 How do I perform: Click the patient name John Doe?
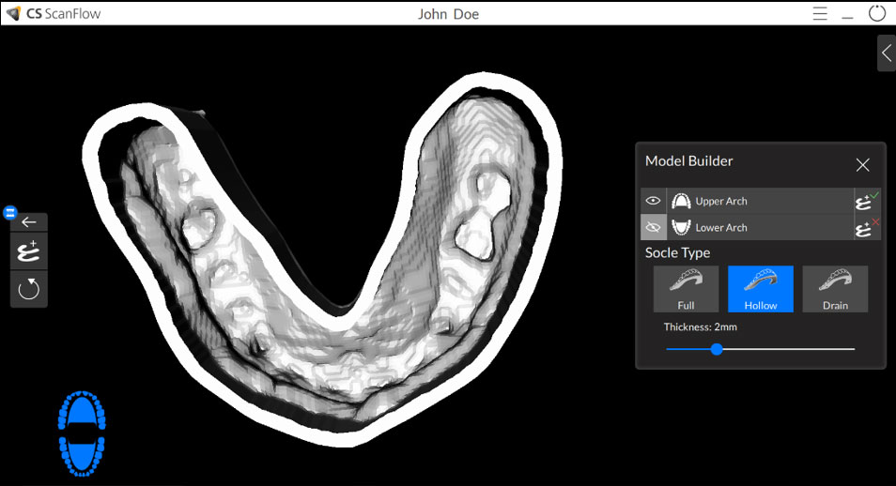tap(448, 14)
